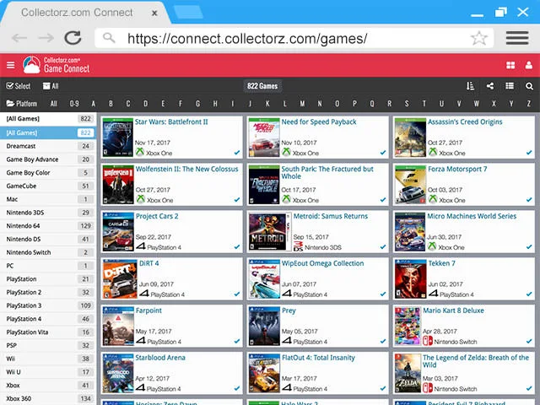This screenshot has width=540, height=405.
Task: Select Xbox 360 in the platform list
Action: pyautogui.click(x=48, y=398)
